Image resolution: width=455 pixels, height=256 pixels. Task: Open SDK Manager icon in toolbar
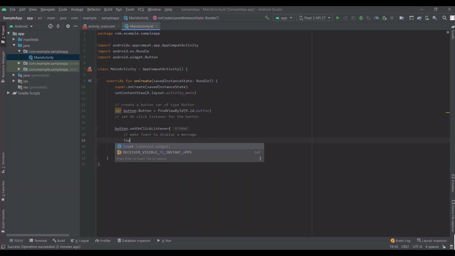click(x=434, y=18)
